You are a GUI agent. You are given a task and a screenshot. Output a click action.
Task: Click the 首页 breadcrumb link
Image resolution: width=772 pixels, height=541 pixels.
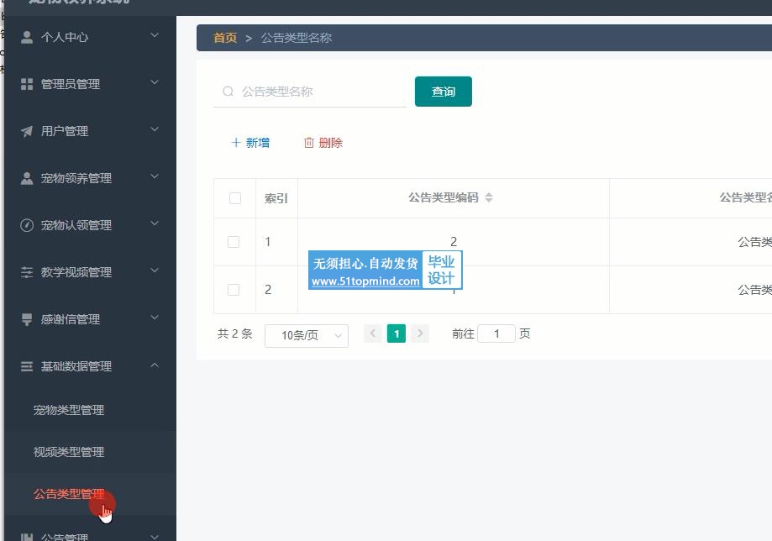[225, 38]
